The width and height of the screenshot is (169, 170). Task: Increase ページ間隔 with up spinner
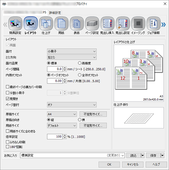coord(65,68)
